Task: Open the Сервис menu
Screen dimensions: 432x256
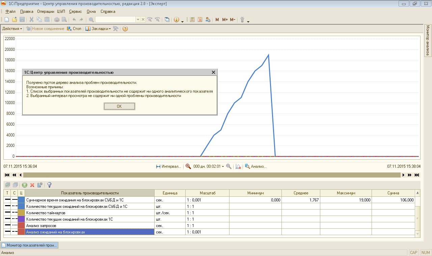Action: click(x=75, y=11)
